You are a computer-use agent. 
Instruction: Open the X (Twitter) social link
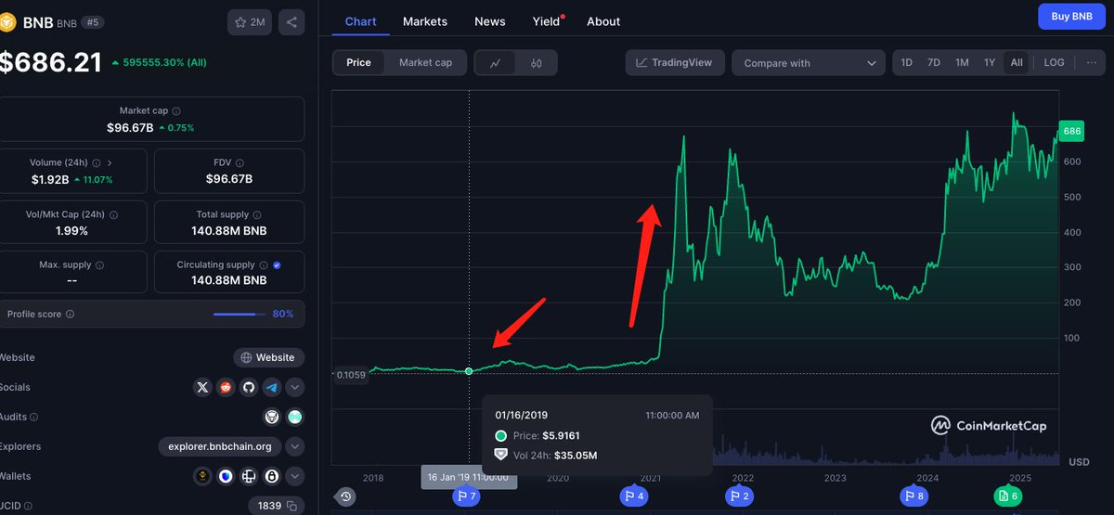202,387
